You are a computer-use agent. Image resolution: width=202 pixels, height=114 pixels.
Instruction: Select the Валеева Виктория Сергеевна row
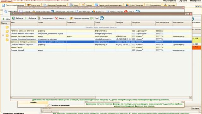(101, 36)
